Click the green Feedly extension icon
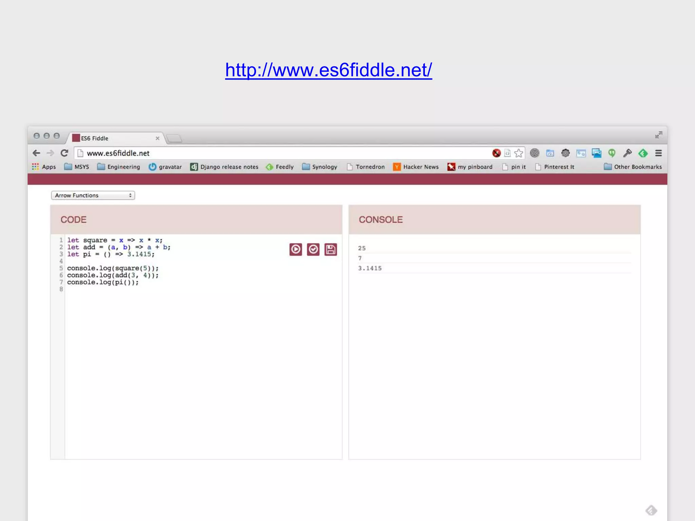 point(643,153)
